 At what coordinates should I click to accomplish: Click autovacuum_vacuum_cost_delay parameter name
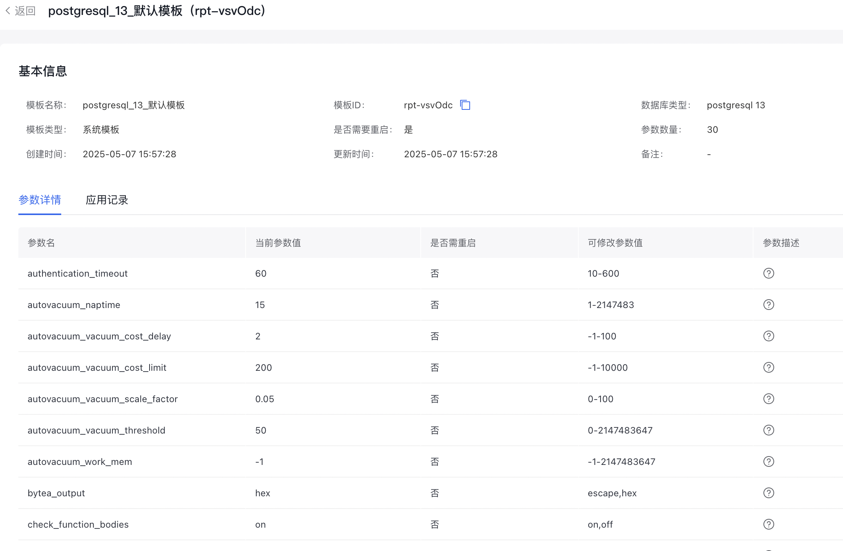point(99,336)
